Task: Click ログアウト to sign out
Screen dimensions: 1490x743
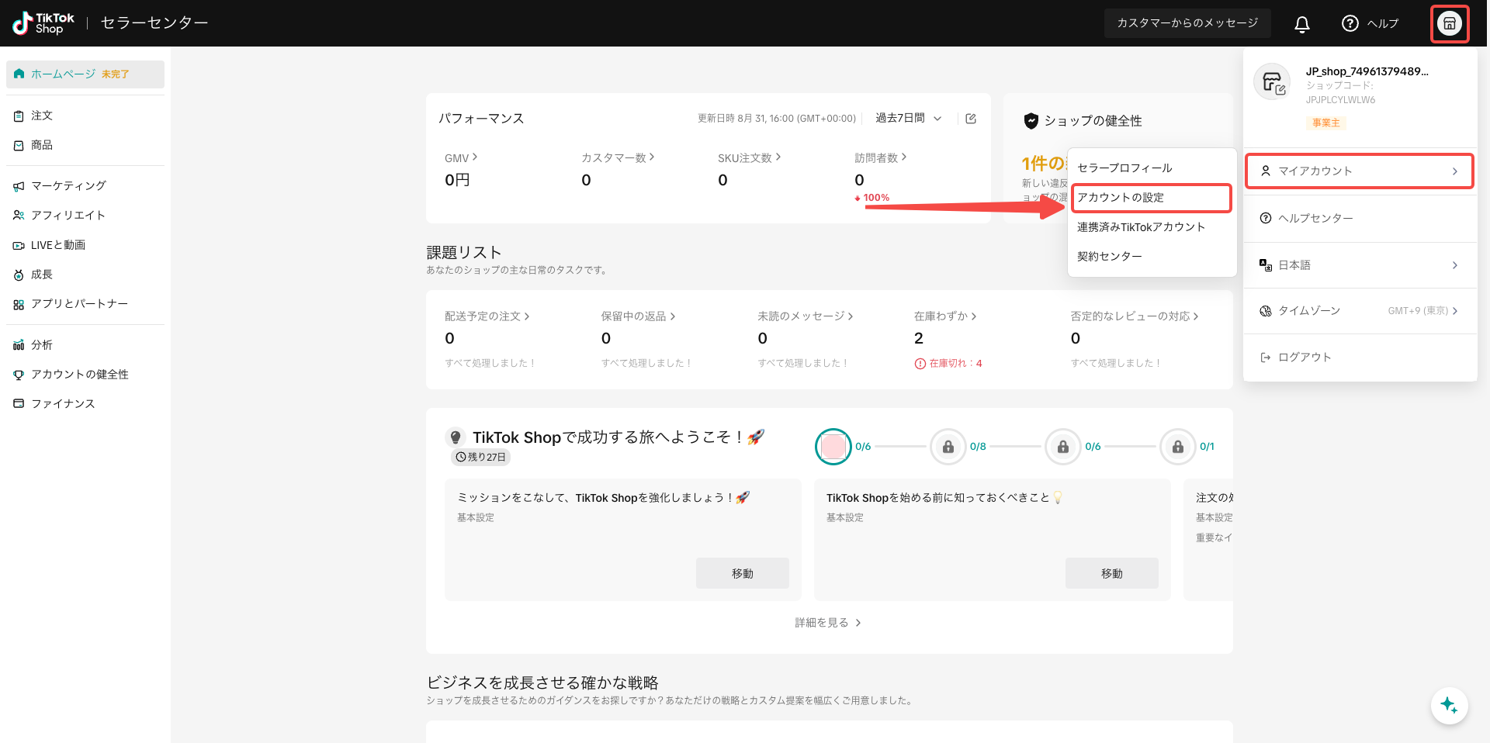Action: pos(1359,358)
